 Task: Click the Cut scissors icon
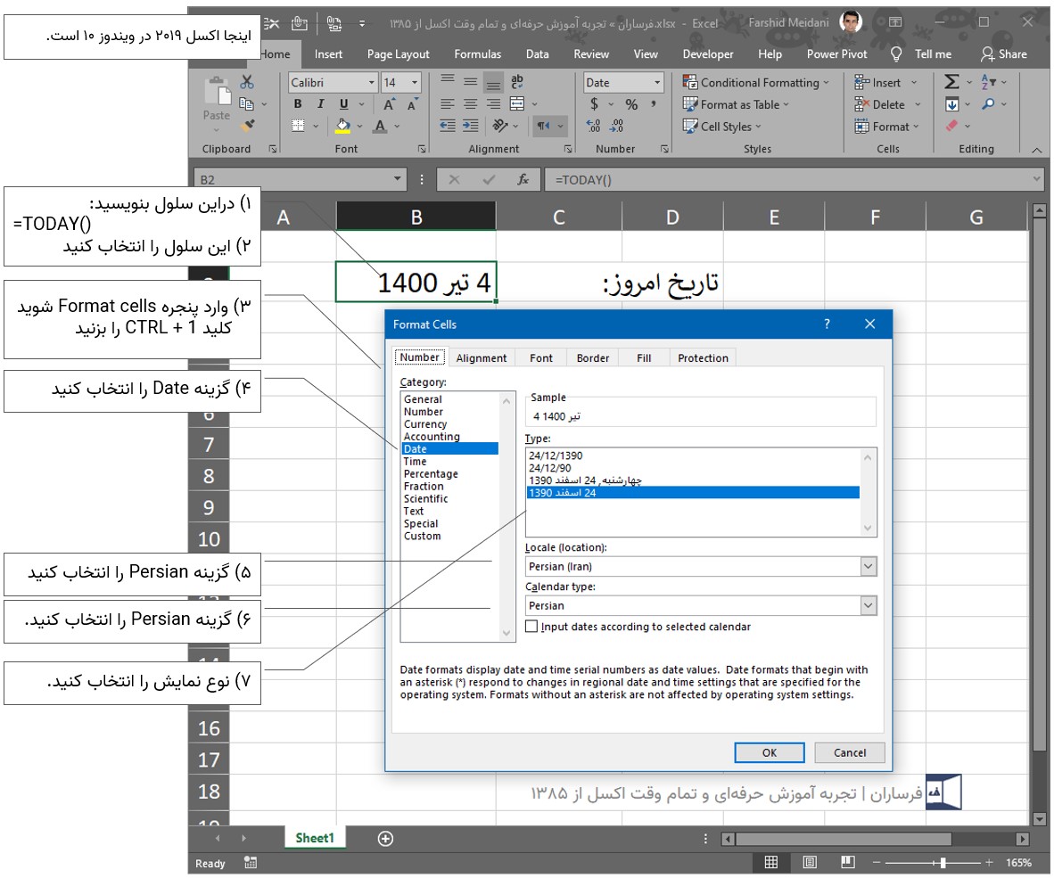coord(247,82)
